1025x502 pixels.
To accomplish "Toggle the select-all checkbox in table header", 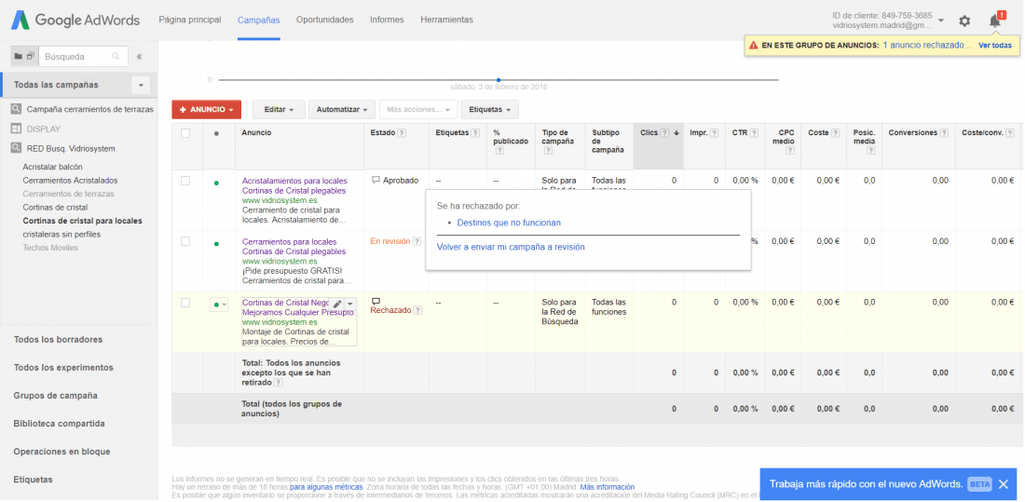I will coord(185,132).
